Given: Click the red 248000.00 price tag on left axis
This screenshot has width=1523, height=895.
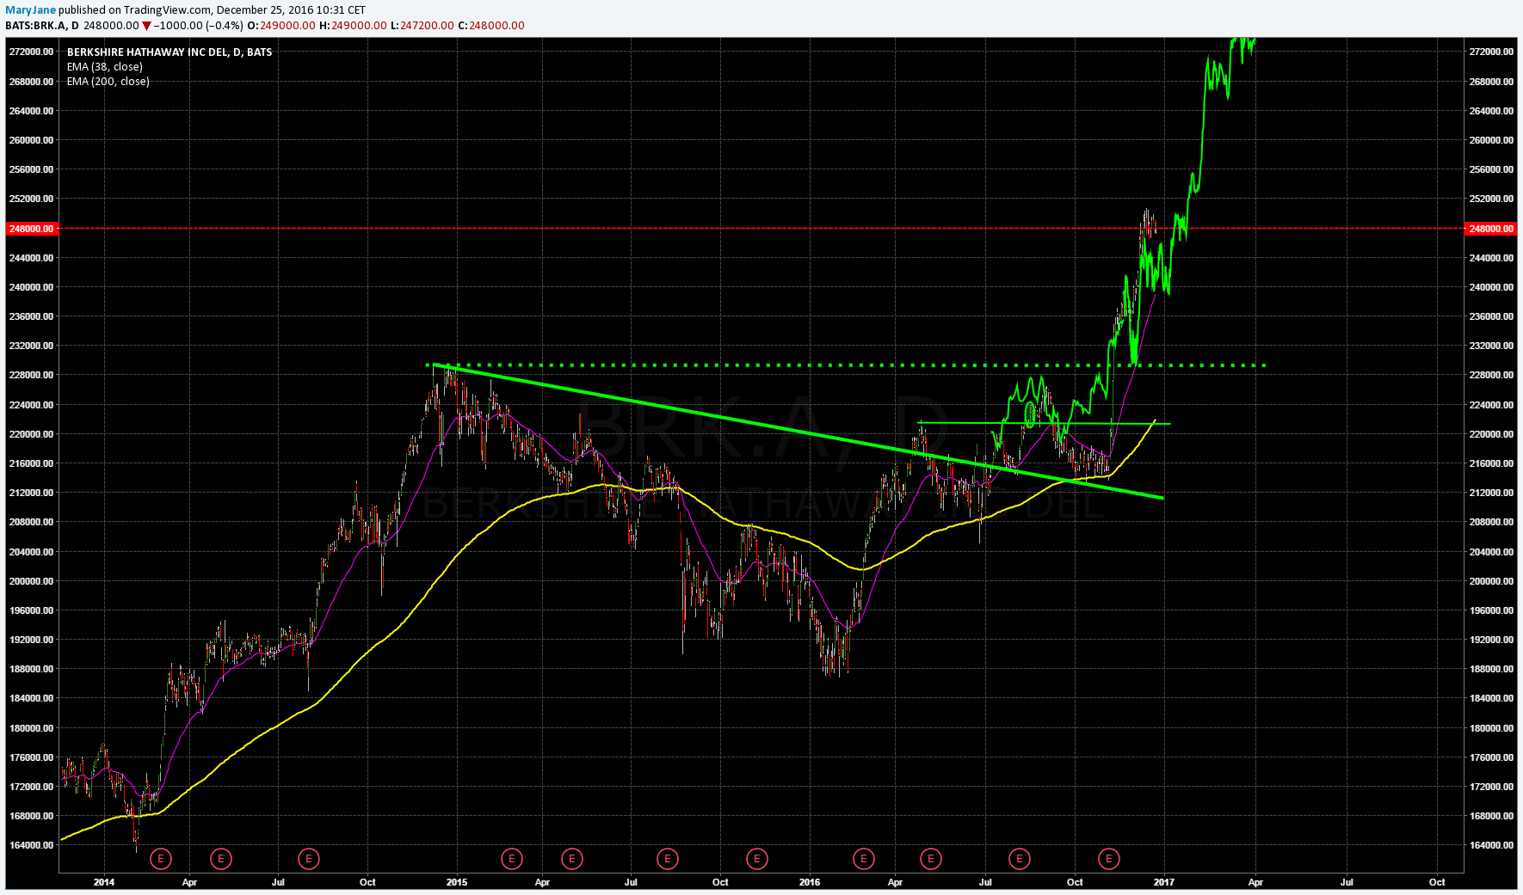Looking at the screenshot, I should (x=32, y=229).
